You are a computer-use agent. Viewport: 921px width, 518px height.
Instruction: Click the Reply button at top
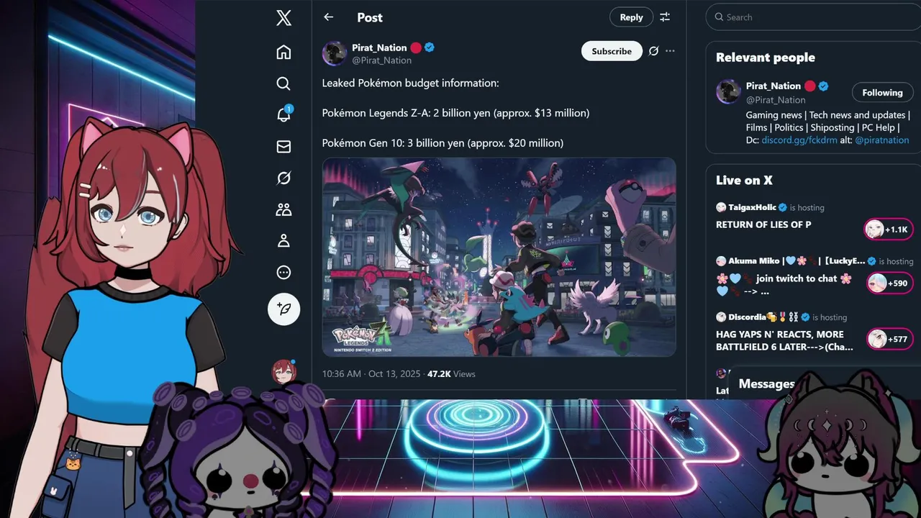coord(631,17)
